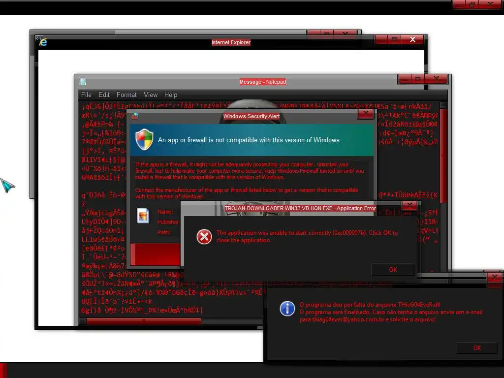504x378 pixels.
Task: Close the Internet Explorer window
Action: point(413,39)
